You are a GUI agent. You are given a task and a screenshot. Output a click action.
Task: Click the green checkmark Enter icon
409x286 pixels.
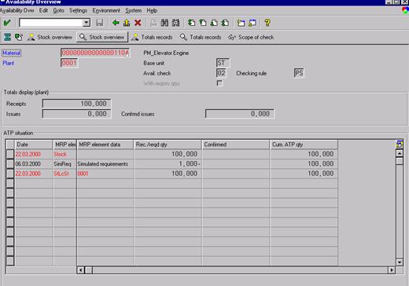pyautogui.click(x=7, y=23)
